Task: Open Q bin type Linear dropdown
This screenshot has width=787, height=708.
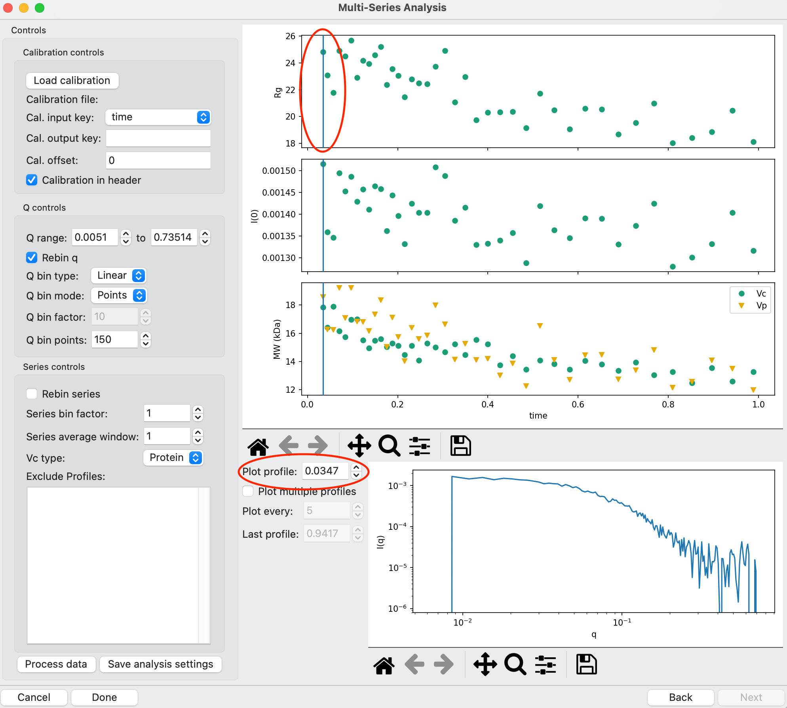Action: (119, 276)
